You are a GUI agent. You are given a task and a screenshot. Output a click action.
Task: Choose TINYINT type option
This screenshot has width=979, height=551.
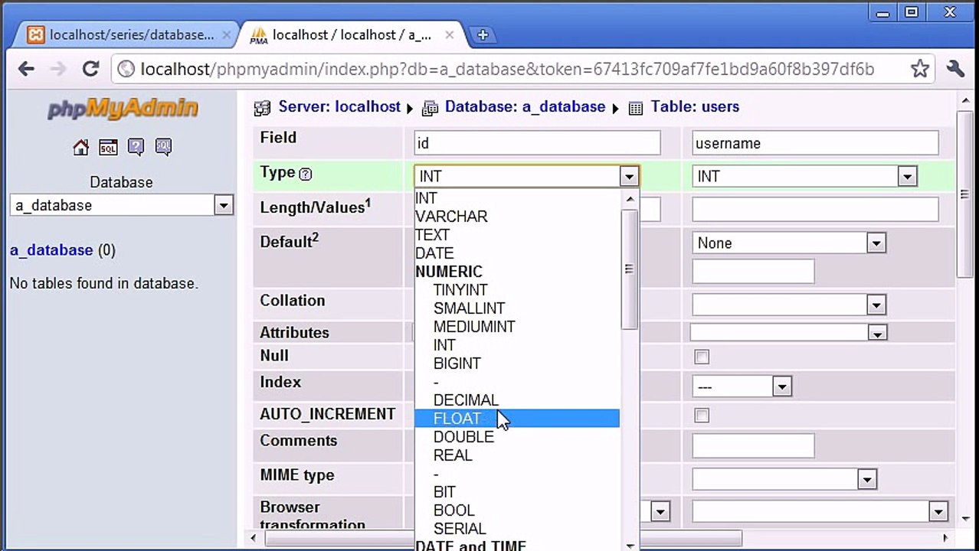tap(517, 290)
